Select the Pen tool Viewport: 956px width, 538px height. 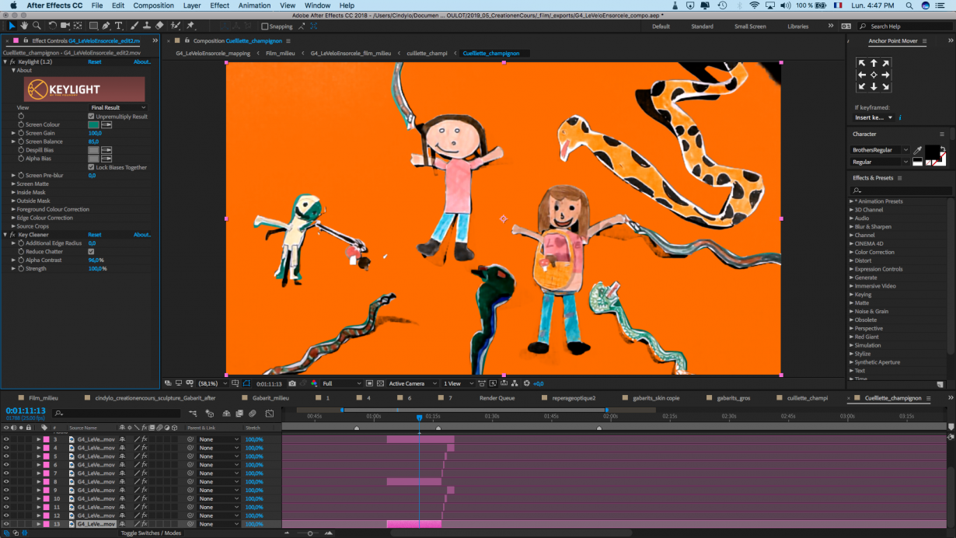pos(106,26)
